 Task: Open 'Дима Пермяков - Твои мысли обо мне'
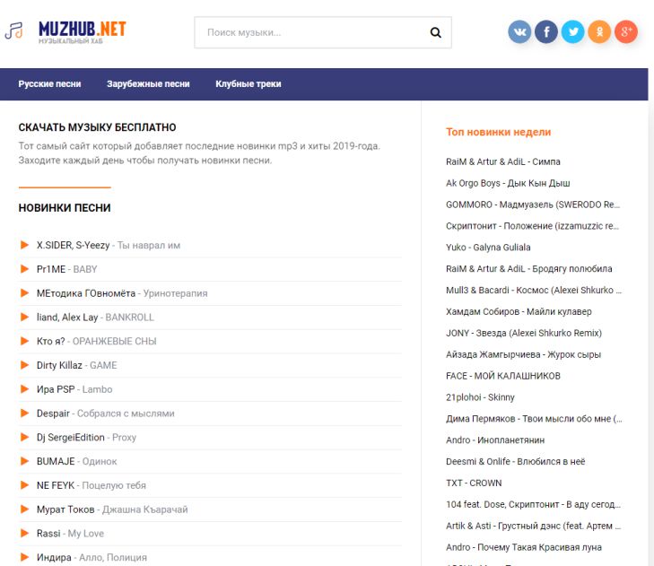pyautogui.click(x=534, y=419)
